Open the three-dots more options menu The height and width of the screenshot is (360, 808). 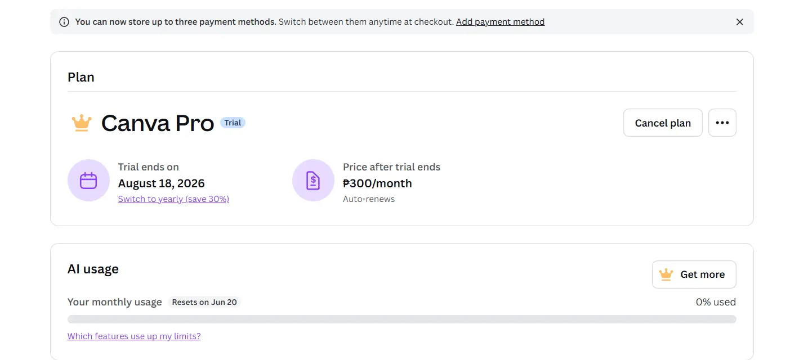[722, 123]
